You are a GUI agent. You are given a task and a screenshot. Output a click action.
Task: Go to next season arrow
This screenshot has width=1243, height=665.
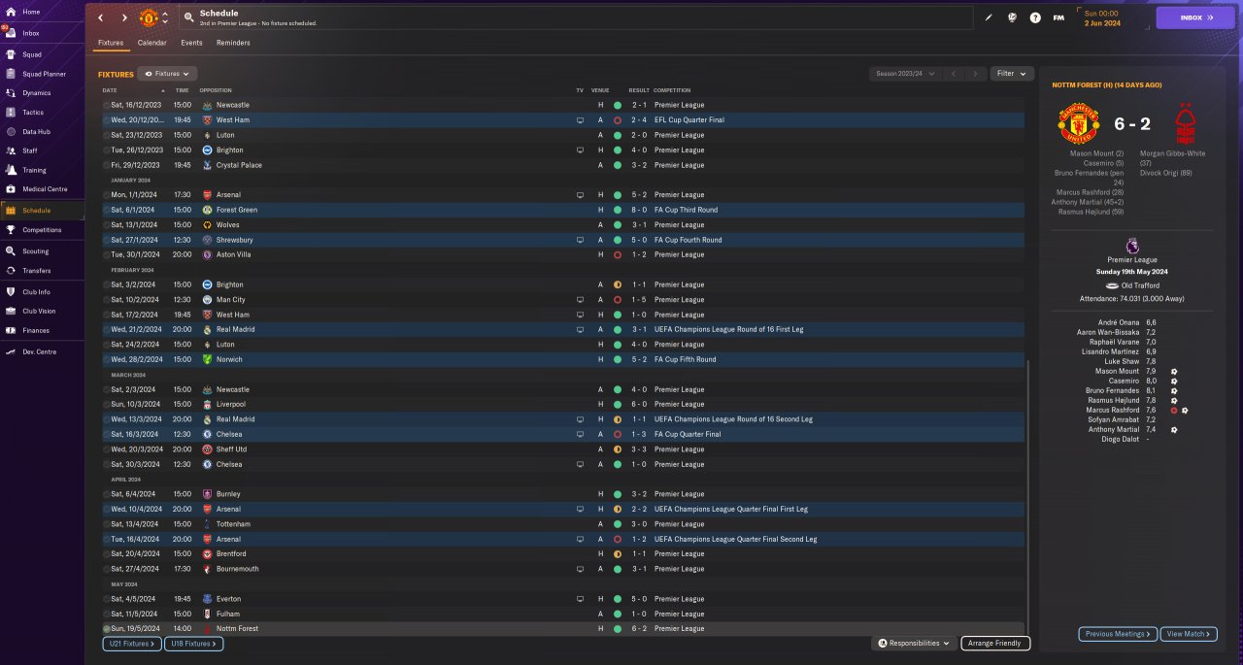click(x=976, y=74)
